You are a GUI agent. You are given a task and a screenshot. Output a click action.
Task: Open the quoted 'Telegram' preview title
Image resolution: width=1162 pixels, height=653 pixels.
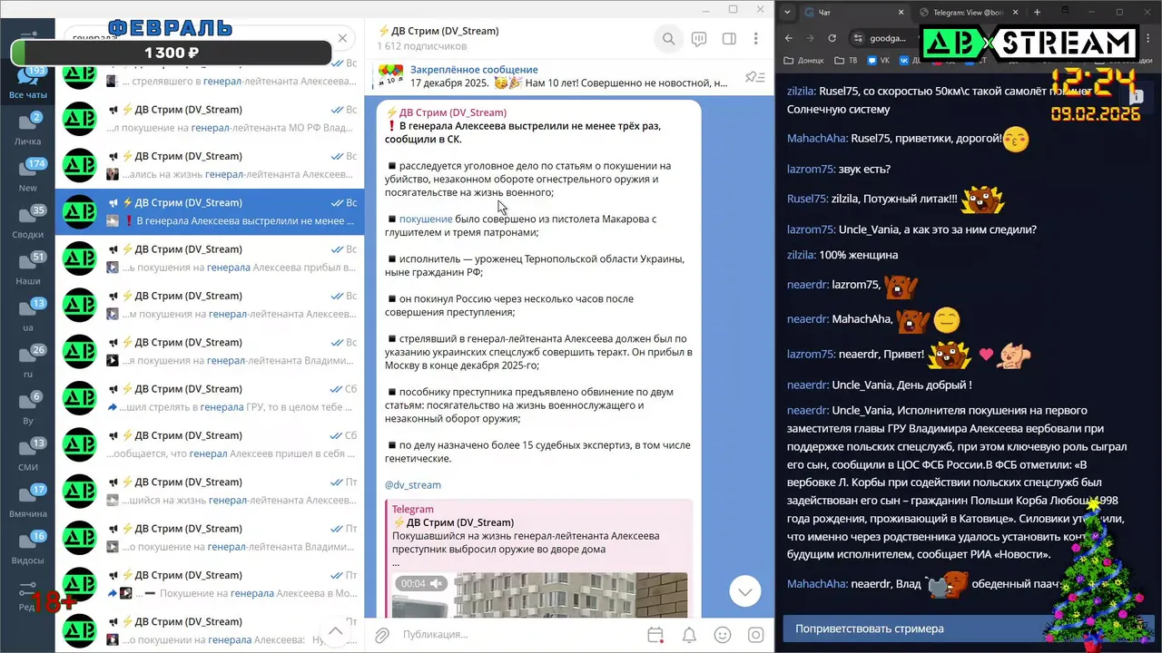413,509
